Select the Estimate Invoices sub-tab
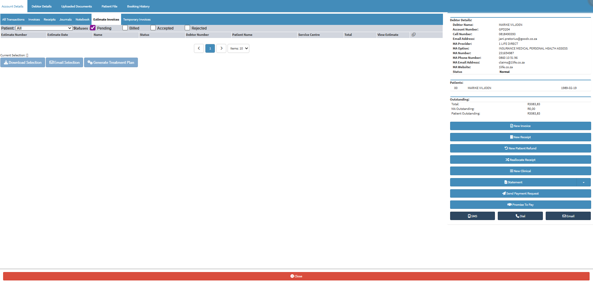This screenshot has width=593, height=282. [x=106, y=19]
